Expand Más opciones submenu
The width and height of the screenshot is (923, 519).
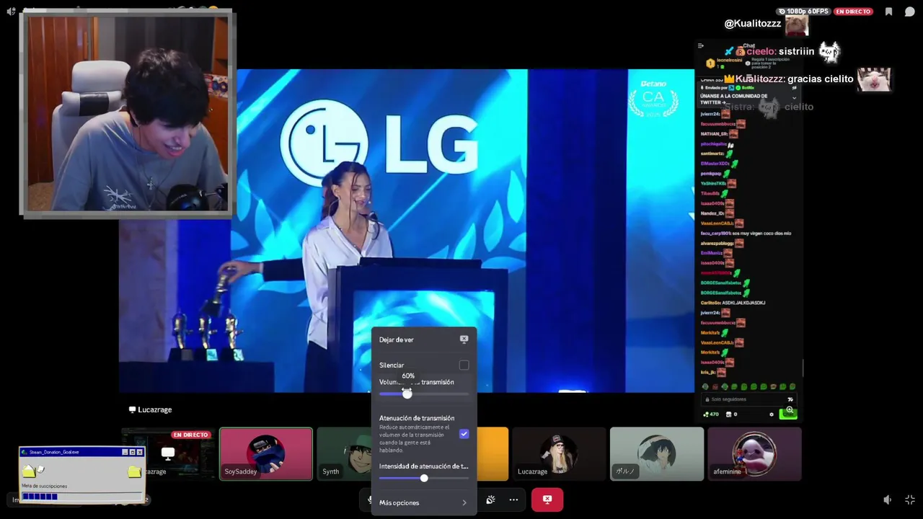(424, 502)
